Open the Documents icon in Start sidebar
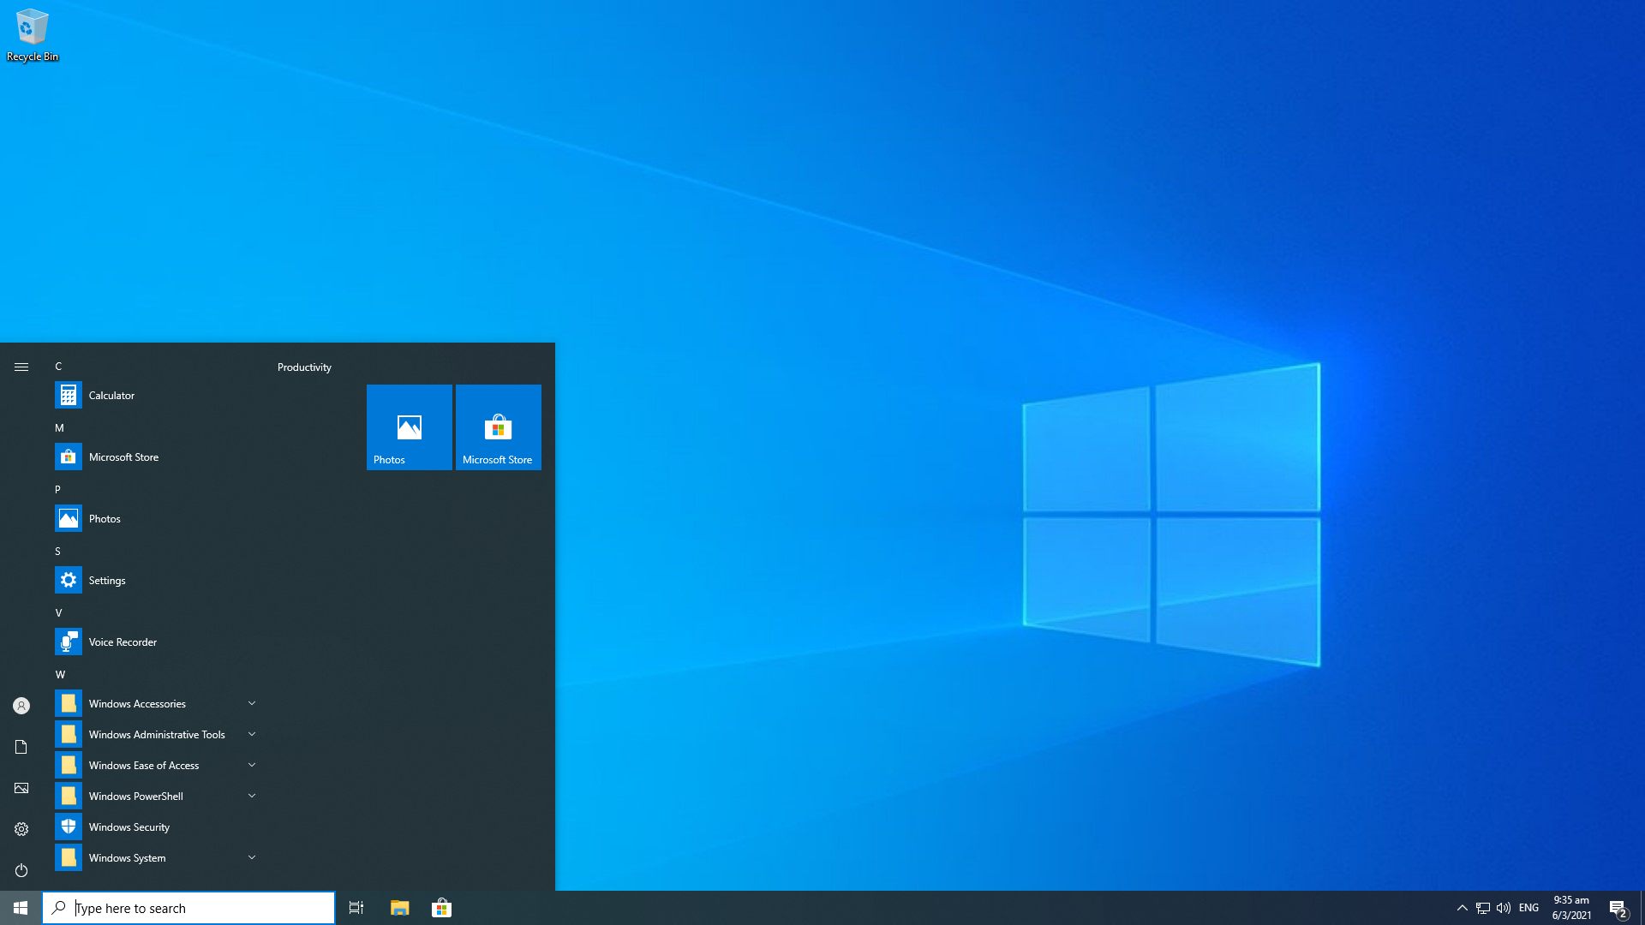Viewport: 1645px width, 925px height. (x=21, y=747)
